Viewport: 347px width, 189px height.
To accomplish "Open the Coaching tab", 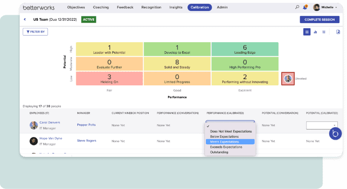I will 101,7.
